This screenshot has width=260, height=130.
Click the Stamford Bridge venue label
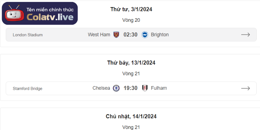pos(28,88)
